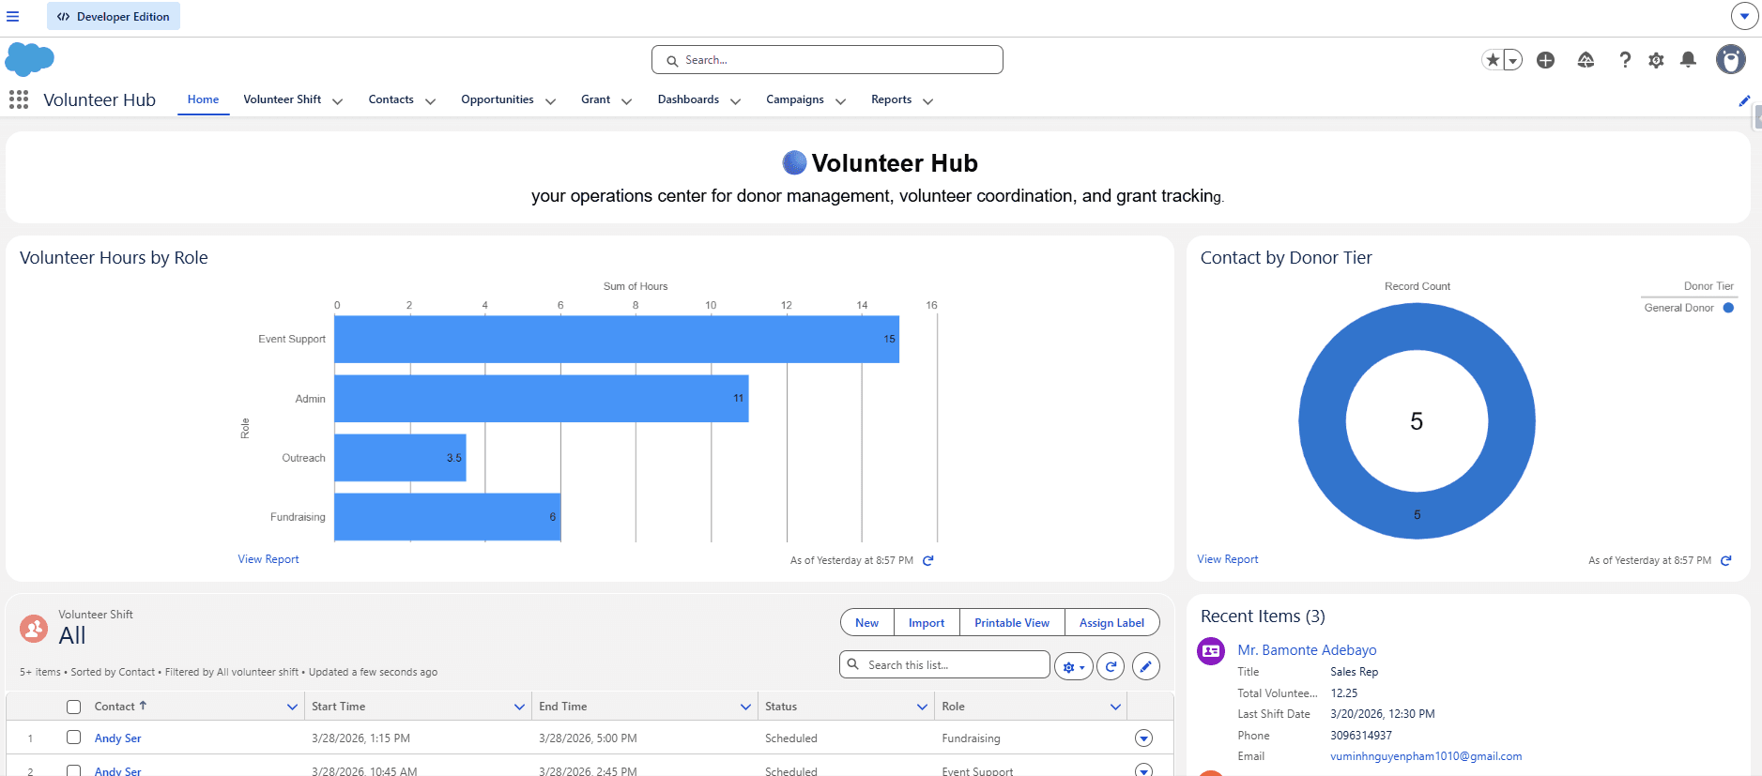Open Opportunities tab dropdown chevron

[551, 100]
